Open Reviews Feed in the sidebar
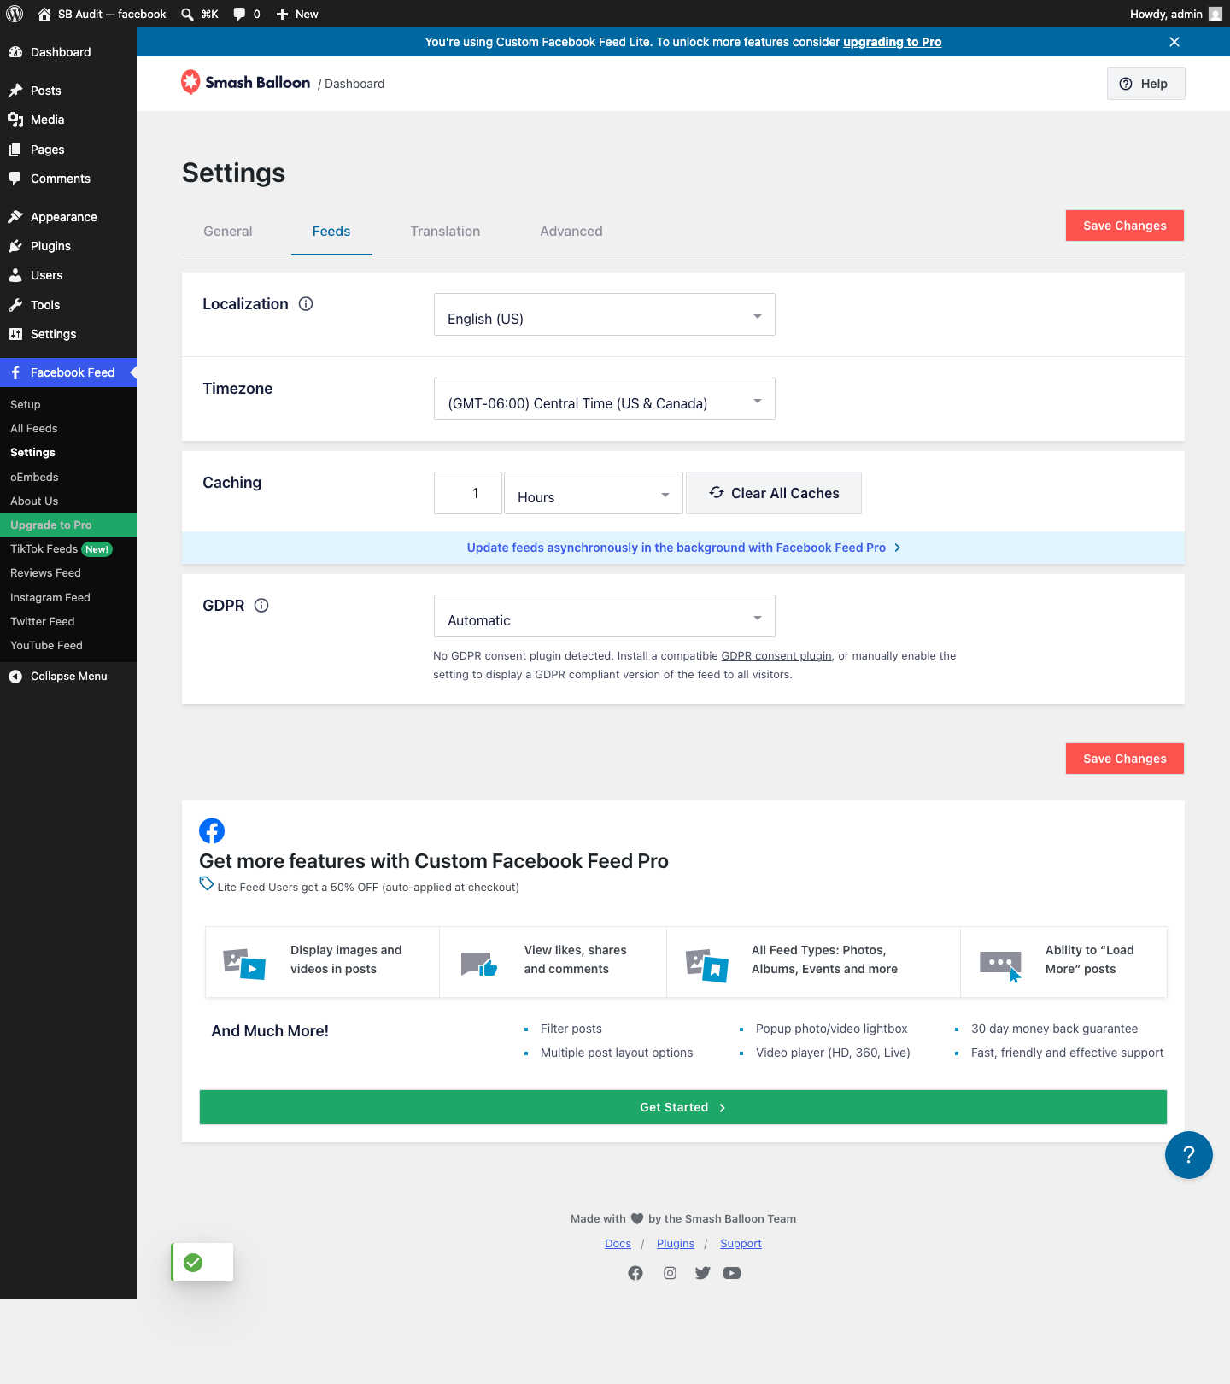The height and width of the screenshot is (1384, 1230). [x=45, y=573]
